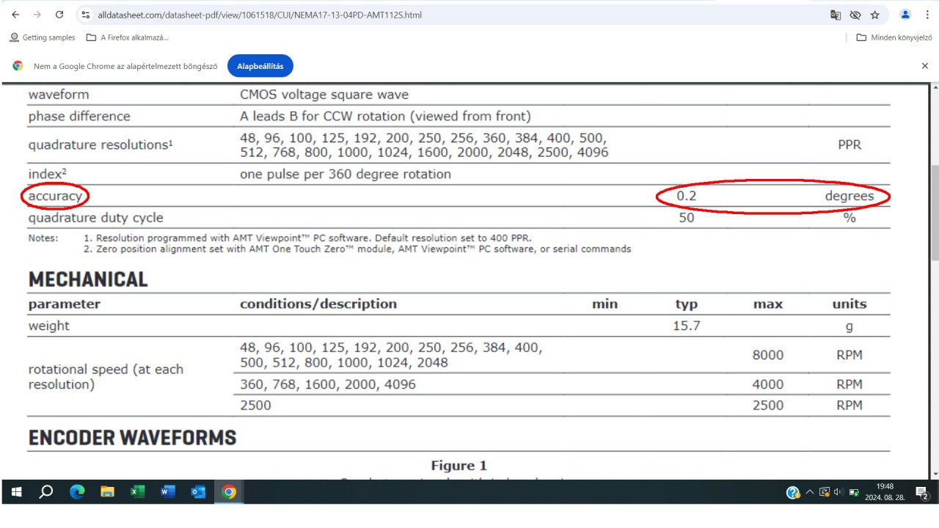
Task: Open the Windows Start menu
Action: click(16, 492)
